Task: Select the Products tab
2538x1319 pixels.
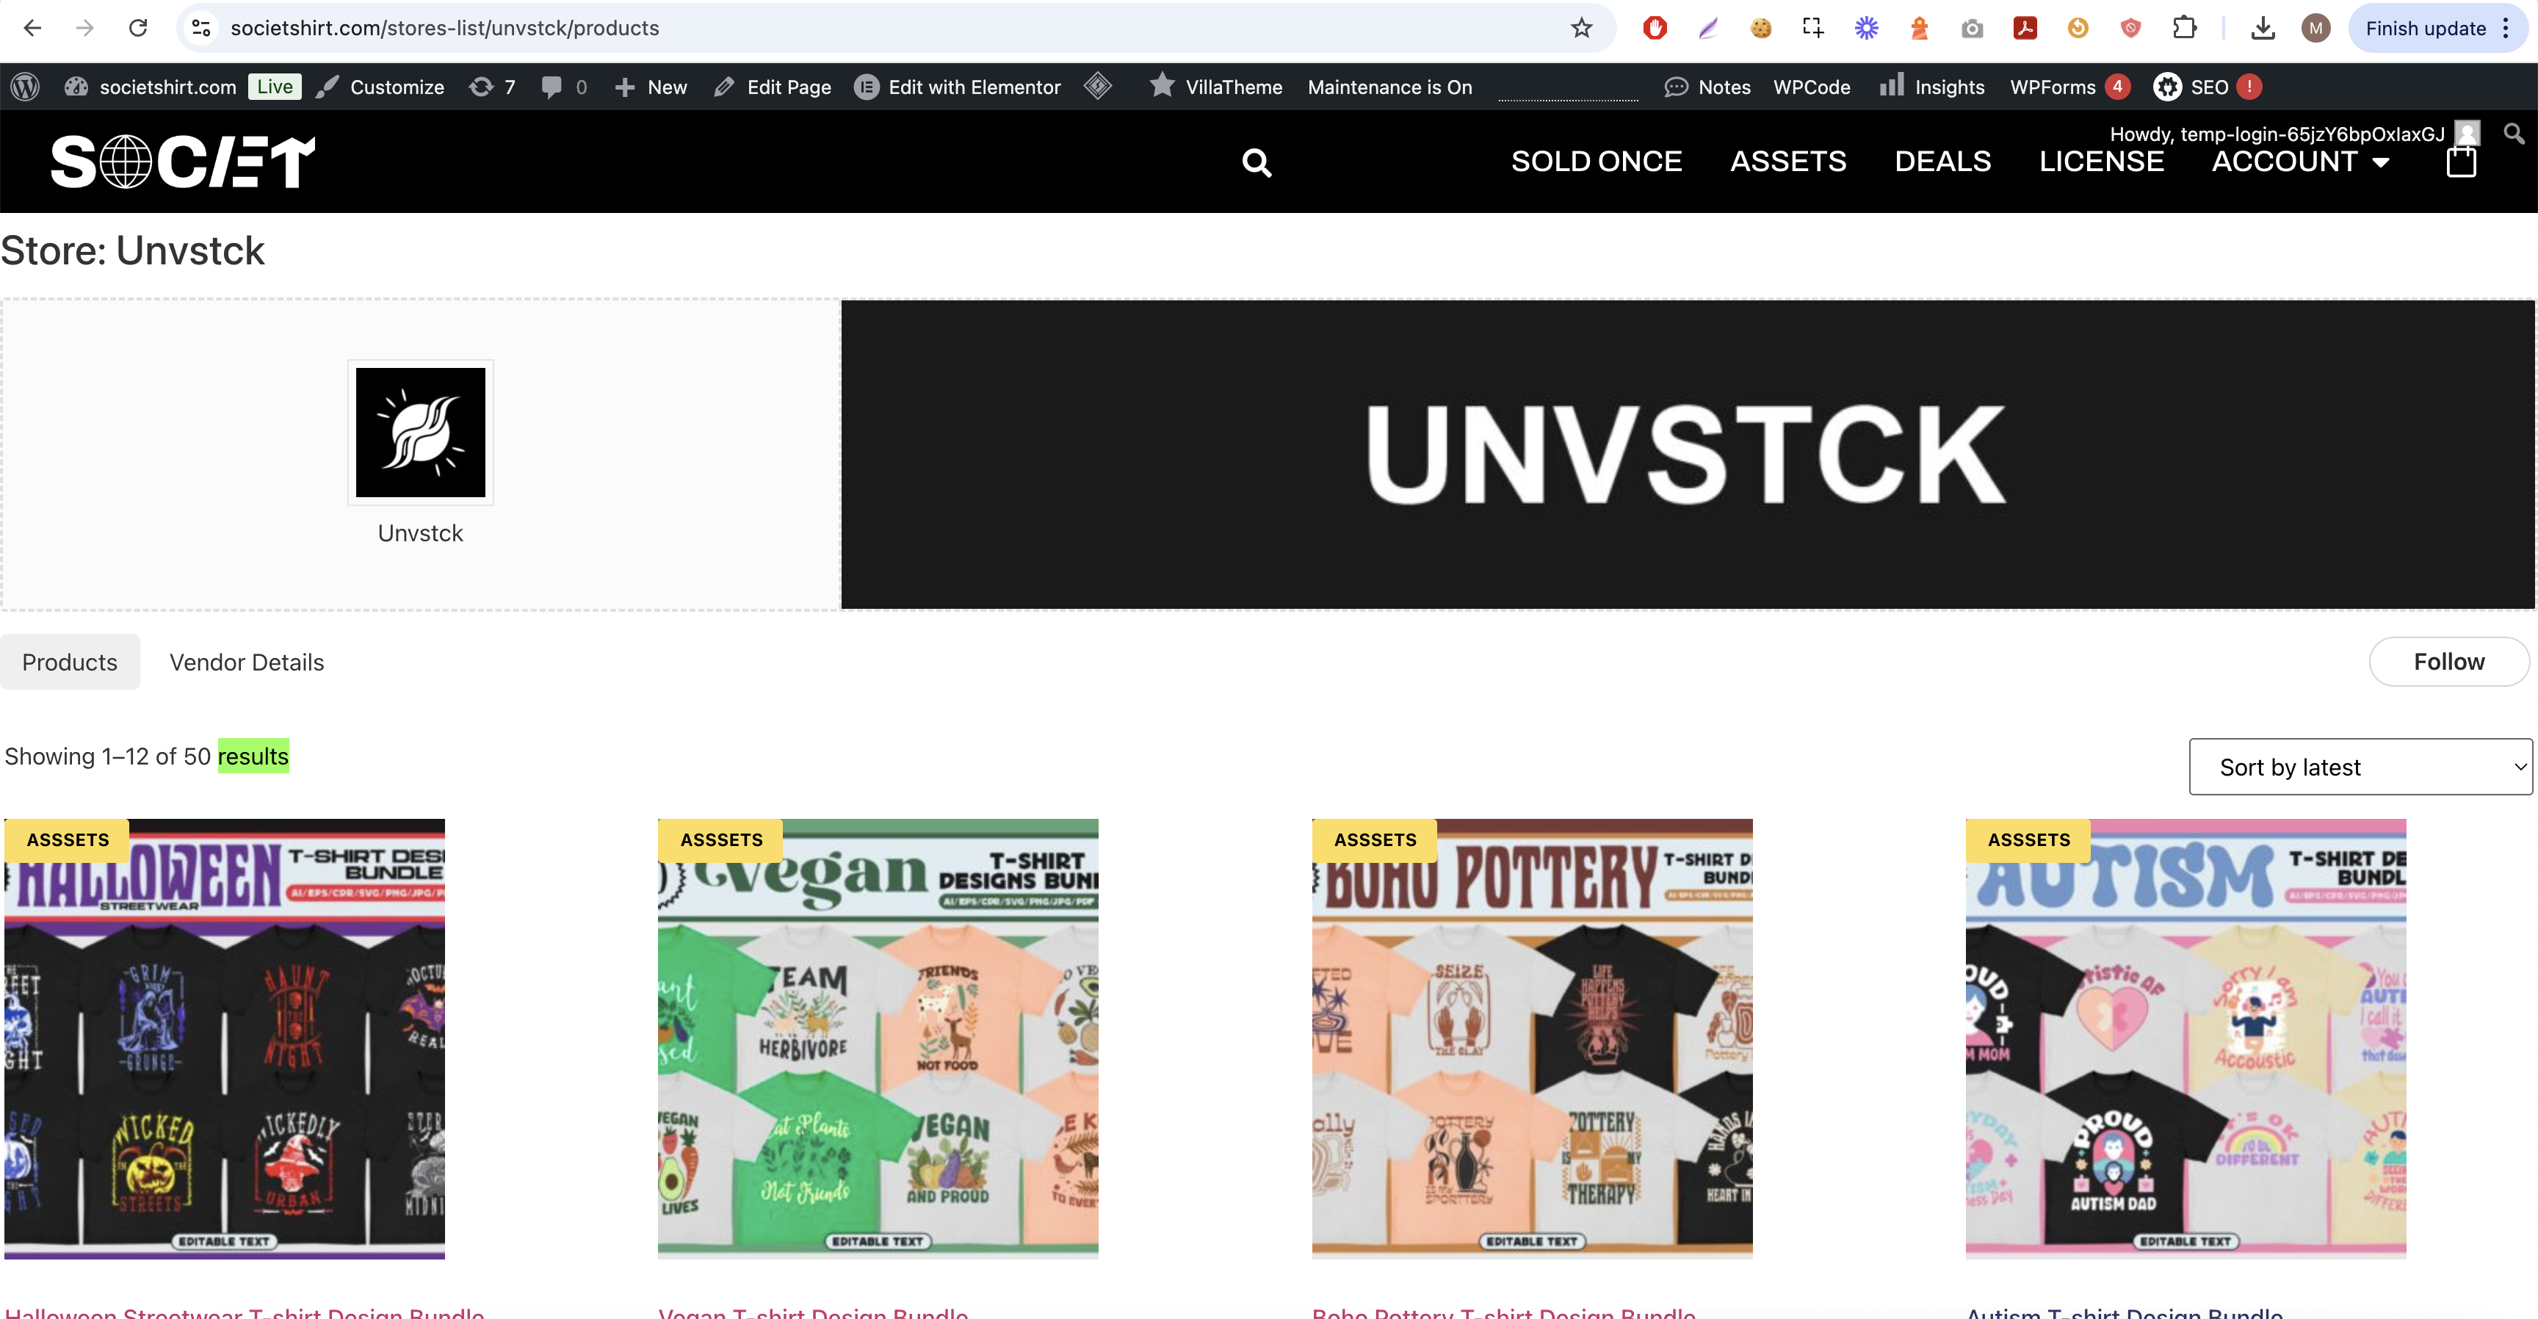Action: [70, 662]
